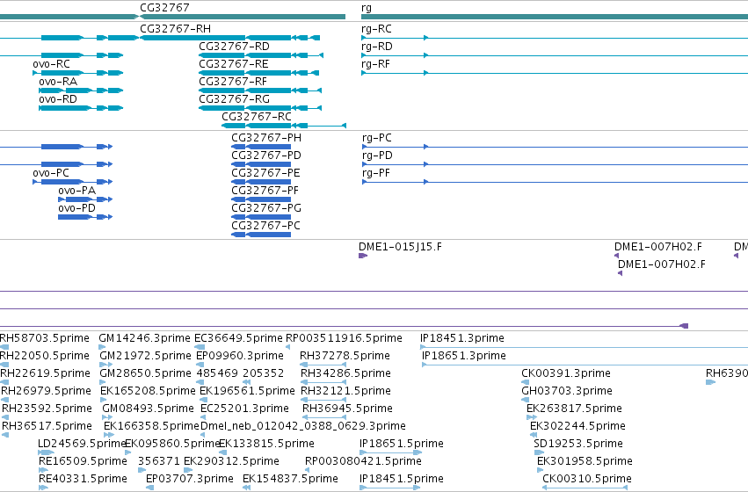748x492 pixels.
Task: Select the rg gene label
Action: coord(367,8)
